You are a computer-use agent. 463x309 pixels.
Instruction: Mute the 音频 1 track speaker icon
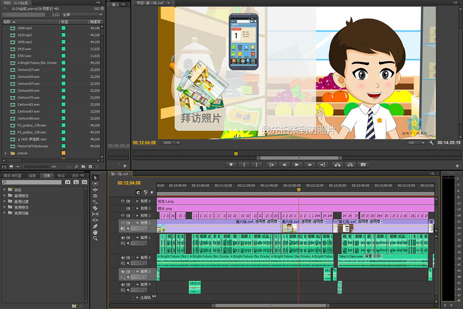tap(123, 238)
